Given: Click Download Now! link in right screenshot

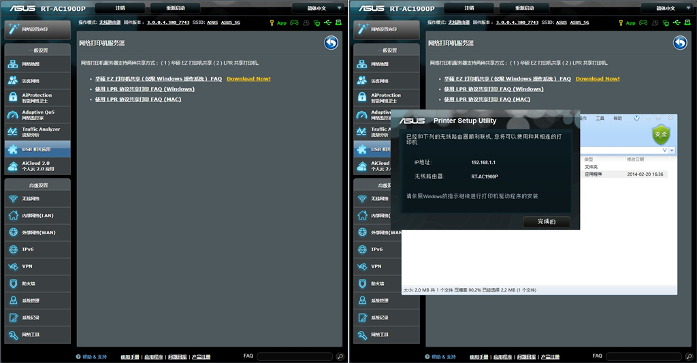Looking at the screenshot, I should click(598, 79).
